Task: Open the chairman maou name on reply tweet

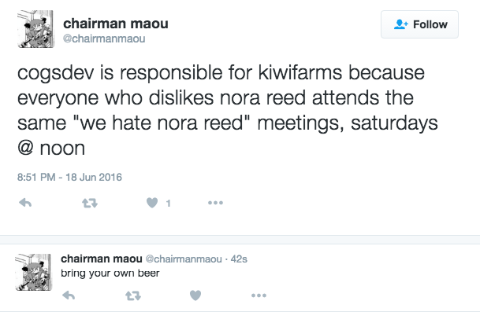Action: [x=102, y=259]
